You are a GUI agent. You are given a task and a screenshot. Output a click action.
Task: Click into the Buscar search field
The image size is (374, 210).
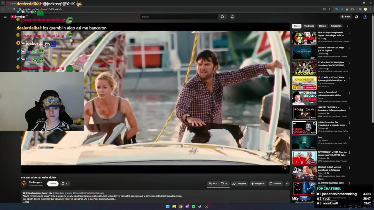179,17
